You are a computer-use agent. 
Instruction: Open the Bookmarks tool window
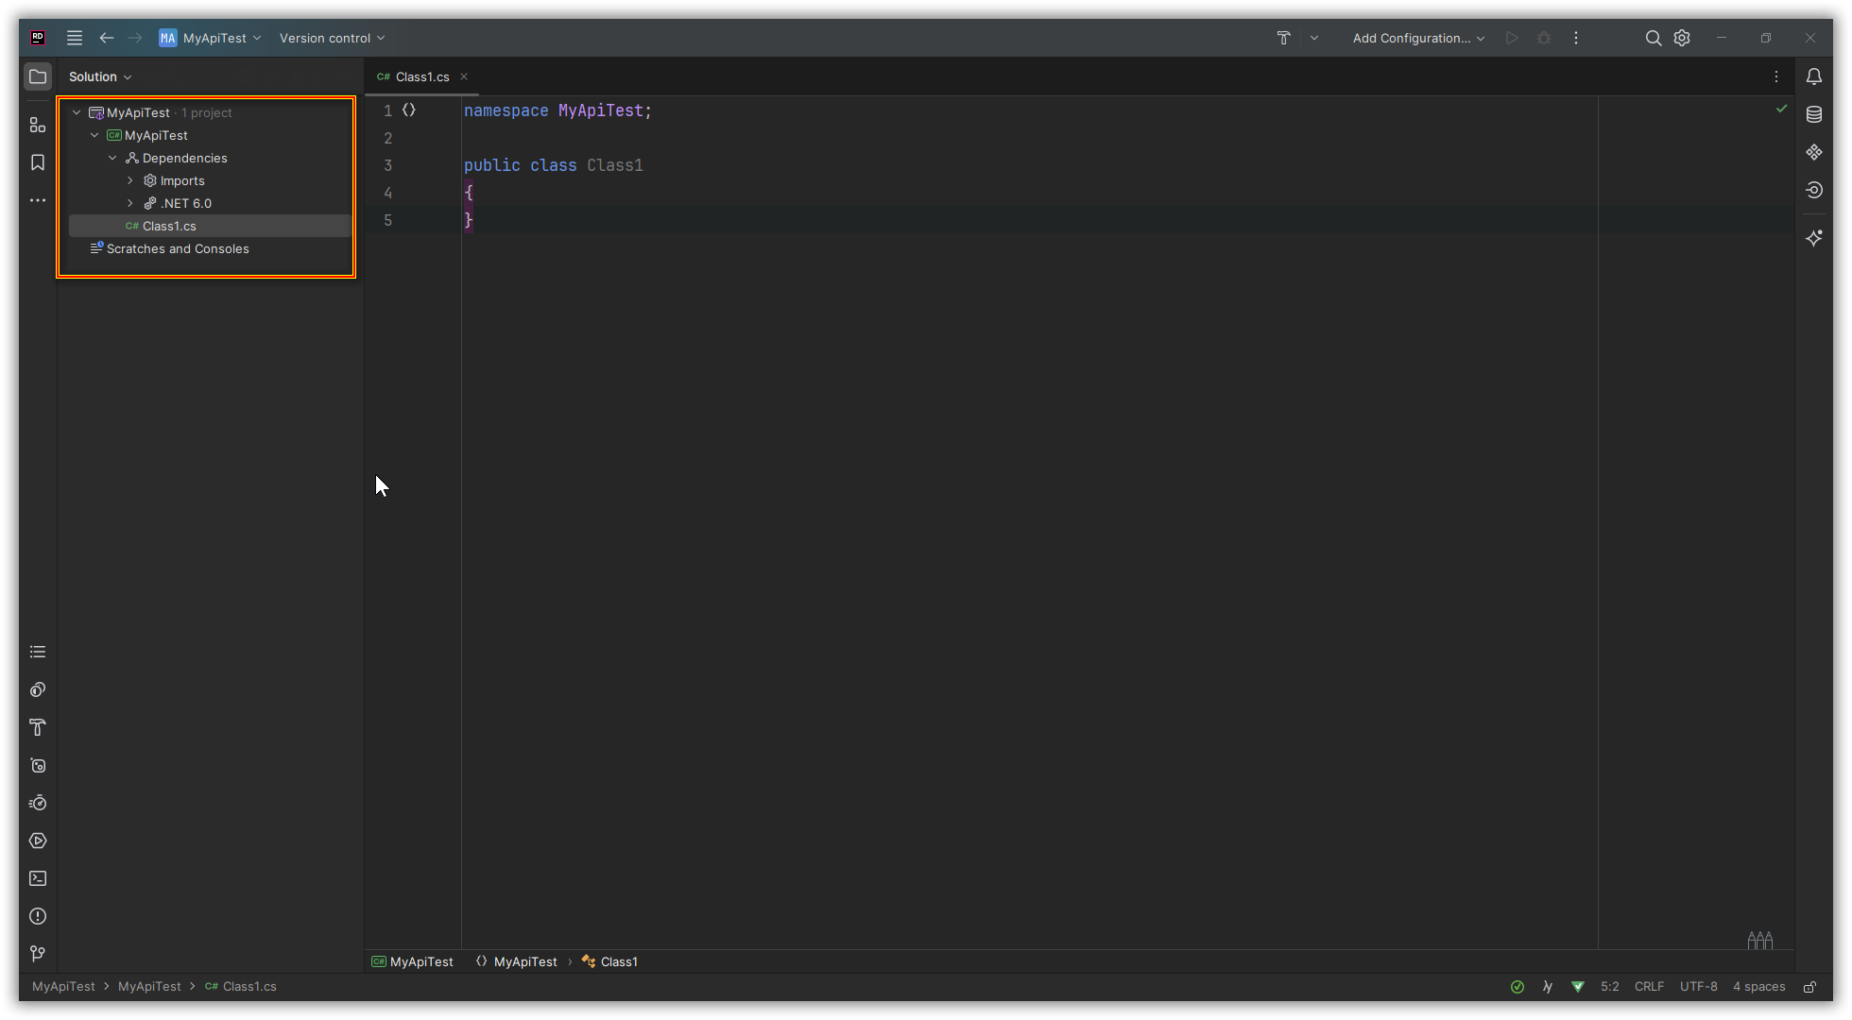tap(38, 162)
